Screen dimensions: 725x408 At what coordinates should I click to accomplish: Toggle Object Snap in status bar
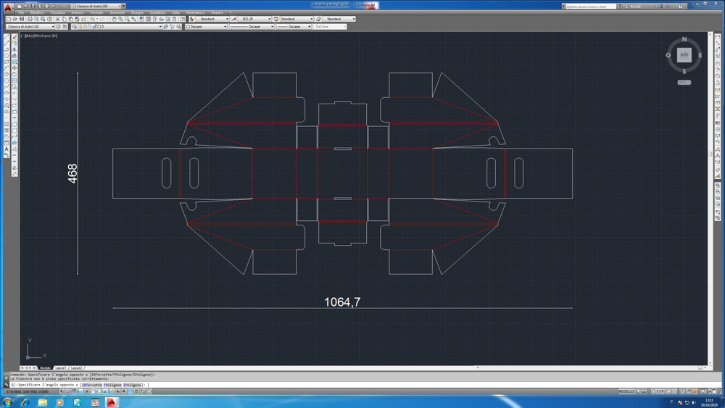(x=93, y=391)
